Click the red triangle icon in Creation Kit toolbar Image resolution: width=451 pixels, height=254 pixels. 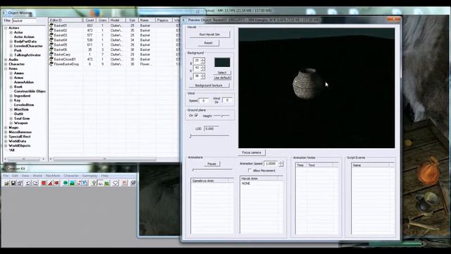pos(50,183)
